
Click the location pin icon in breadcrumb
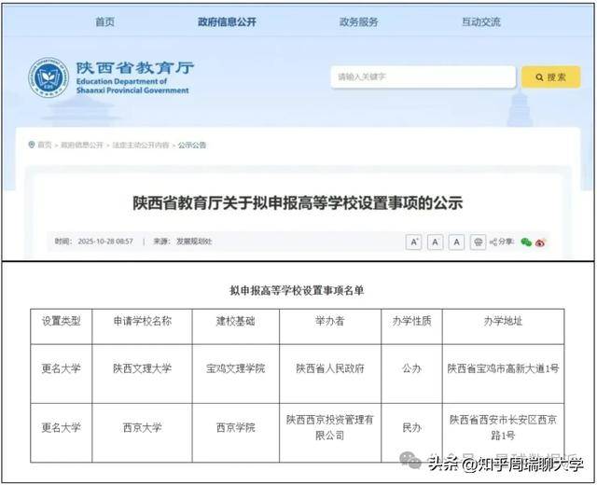tap(32, 145)
